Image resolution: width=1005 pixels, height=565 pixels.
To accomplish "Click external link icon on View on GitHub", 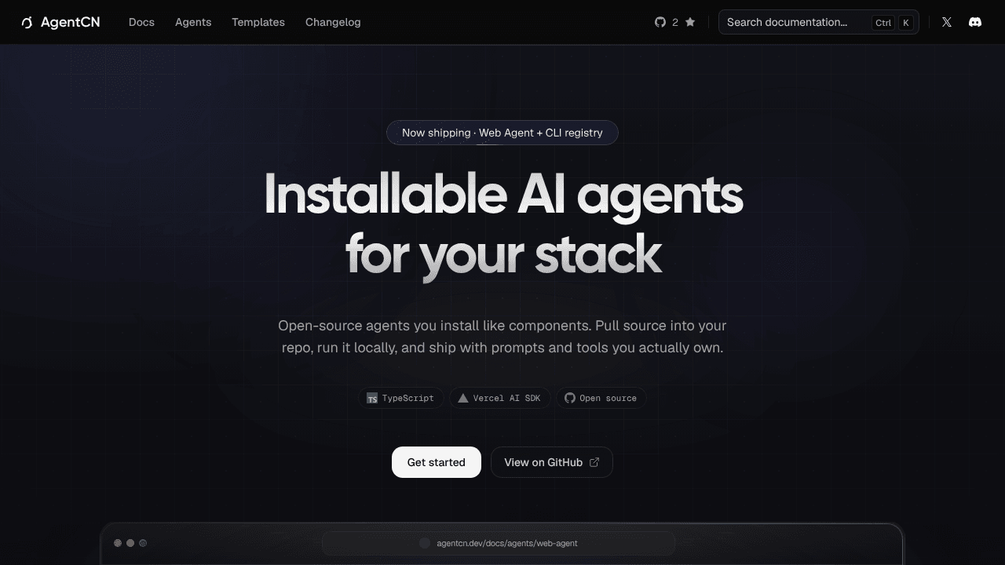I will click(594, 462).
